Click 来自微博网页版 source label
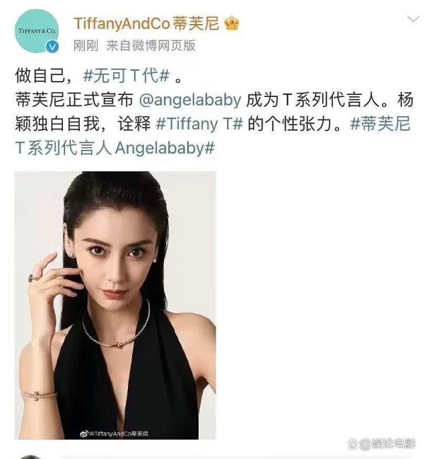This screenshot has height=459, width=424. pyautogui.click(x=151, y=46)
